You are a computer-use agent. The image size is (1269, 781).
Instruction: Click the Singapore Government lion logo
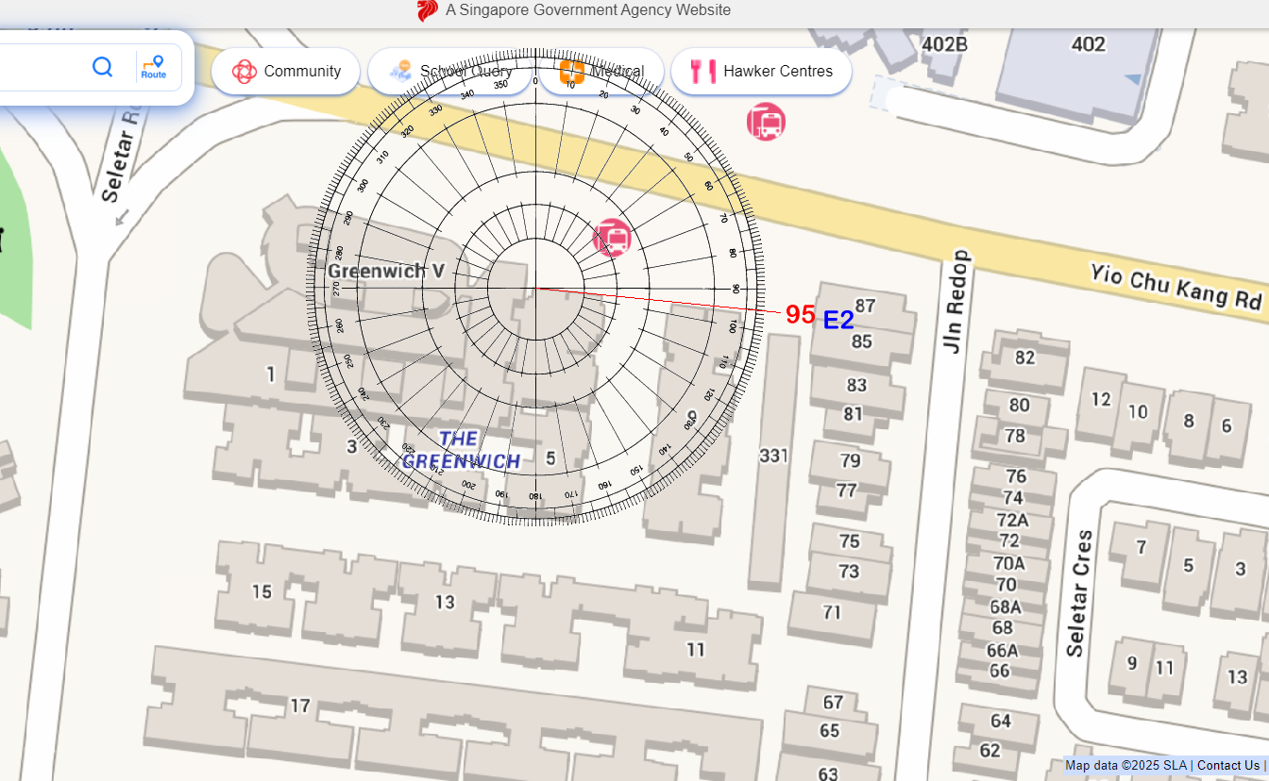click(428, 10)
